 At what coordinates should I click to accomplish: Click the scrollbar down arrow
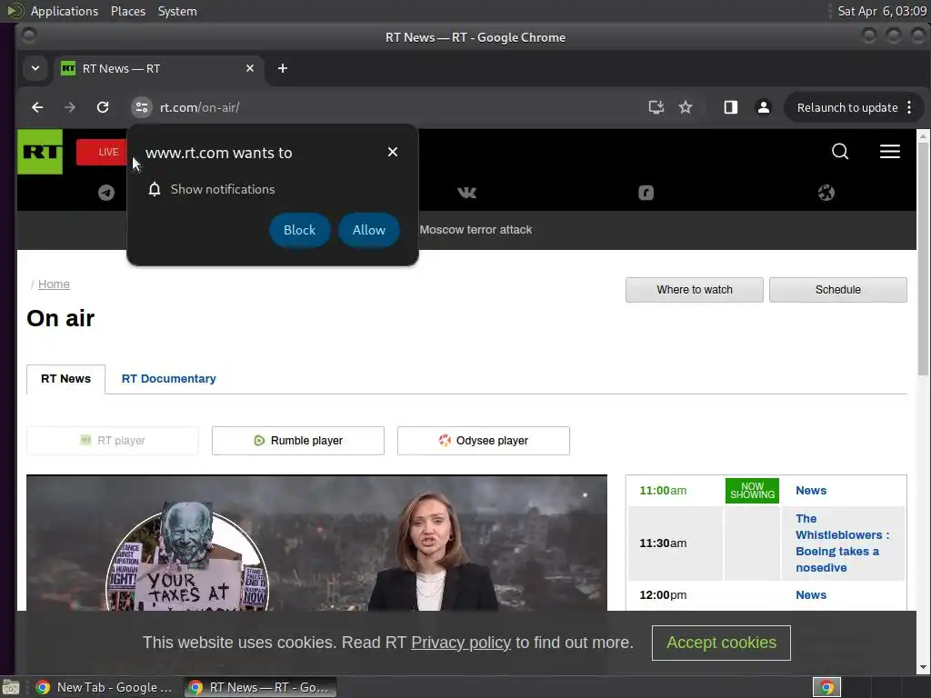923,667
